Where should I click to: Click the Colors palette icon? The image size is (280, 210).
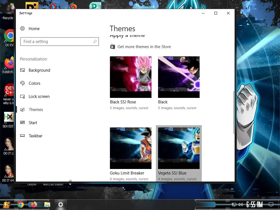pyautogui.click(x=22, y=83)
